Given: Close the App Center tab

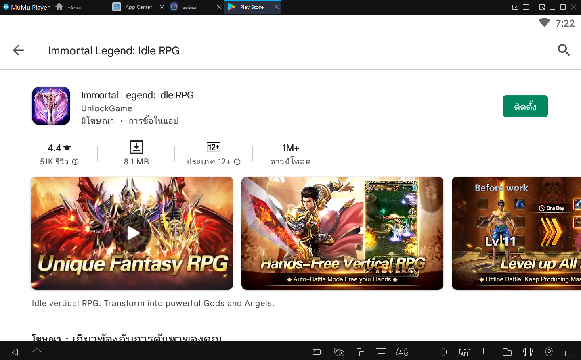Looking at the screenshot, I should (162, 7).
